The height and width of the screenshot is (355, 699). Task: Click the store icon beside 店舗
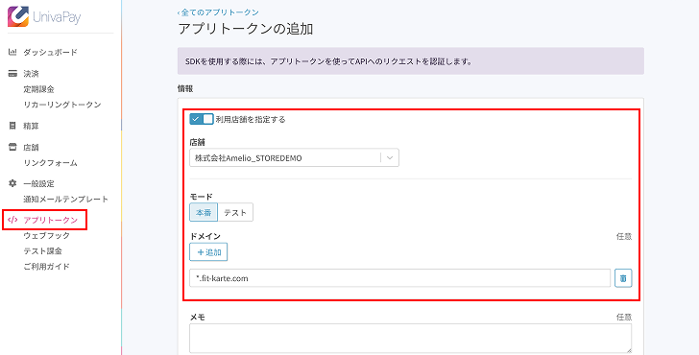click(12, 147)
